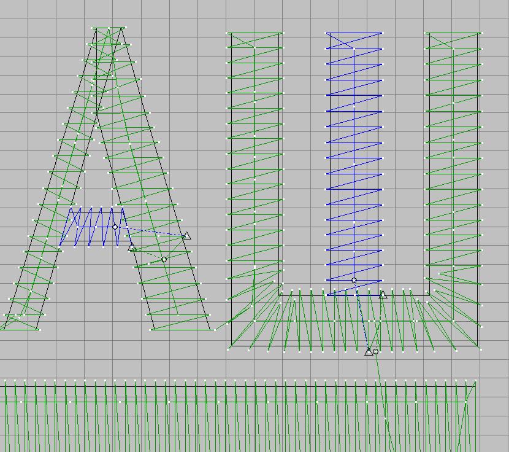Click the circle marker in the A's right leg

coord(164,259)
